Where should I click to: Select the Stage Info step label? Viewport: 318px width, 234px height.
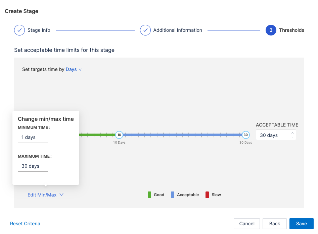coord(39,30)
